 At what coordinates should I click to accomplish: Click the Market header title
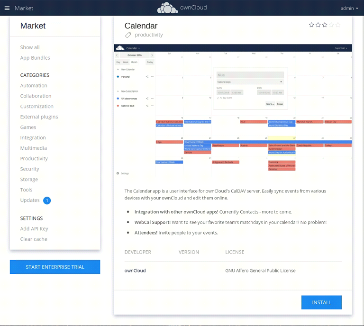[x=24, y=8]
